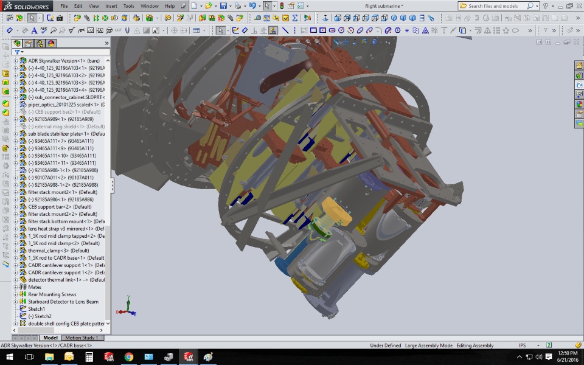Open the View menu
Screen dimensions: 584x365
(94, 6)
